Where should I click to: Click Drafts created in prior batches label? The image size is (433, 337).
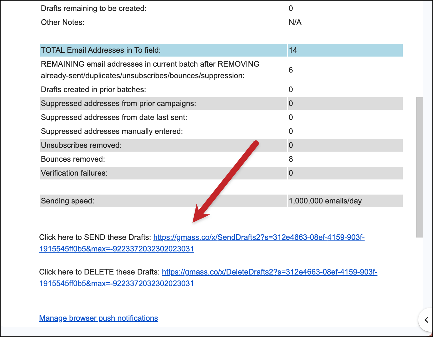[93, 89]
